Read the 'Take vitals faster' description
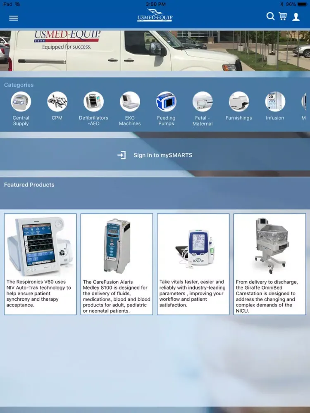This screenshot has height=413, width=310. point(193,293)
